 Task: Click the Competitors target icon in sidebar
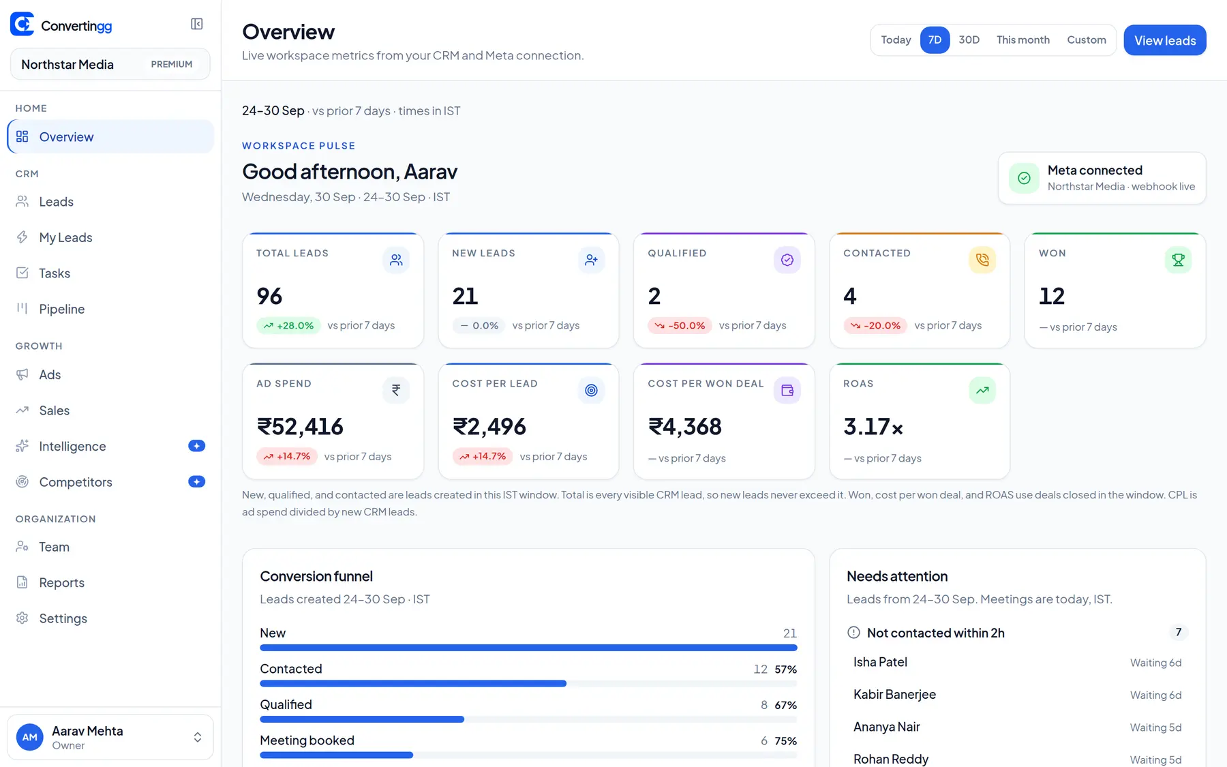[22, 481]
